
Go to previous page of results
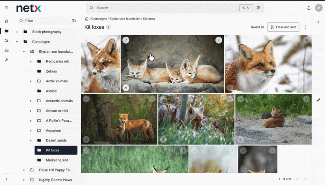point(297,179)
